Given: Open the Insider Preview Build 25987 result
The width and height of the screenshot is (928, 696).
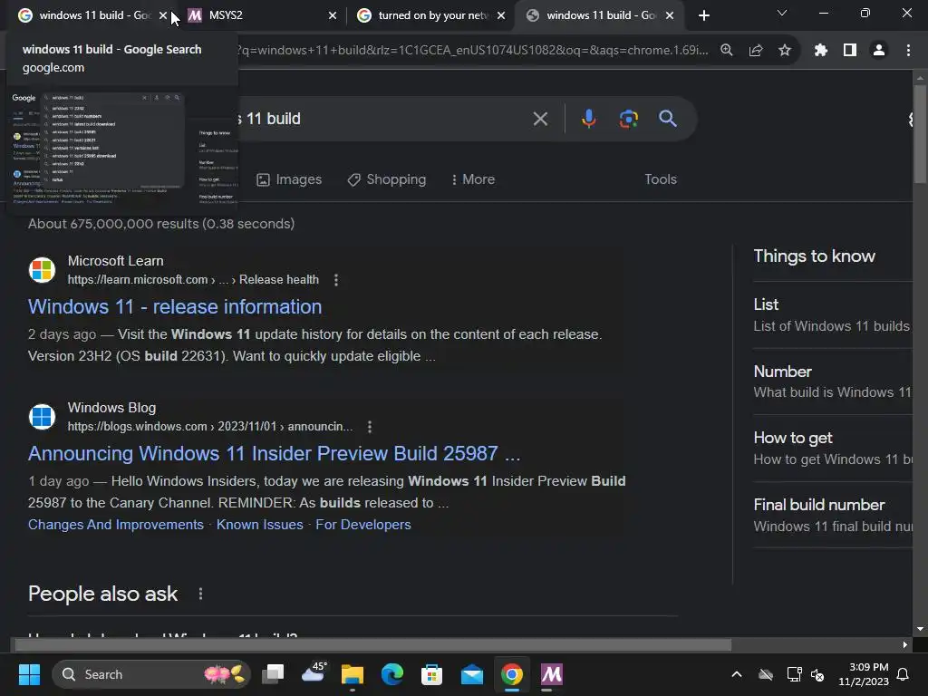Looking at the screenshot, I should 274,453.
